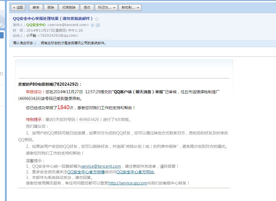Click the red count 1840
Image resolution: width=276 pixels, height=201 pixels.
coord(63,107)
